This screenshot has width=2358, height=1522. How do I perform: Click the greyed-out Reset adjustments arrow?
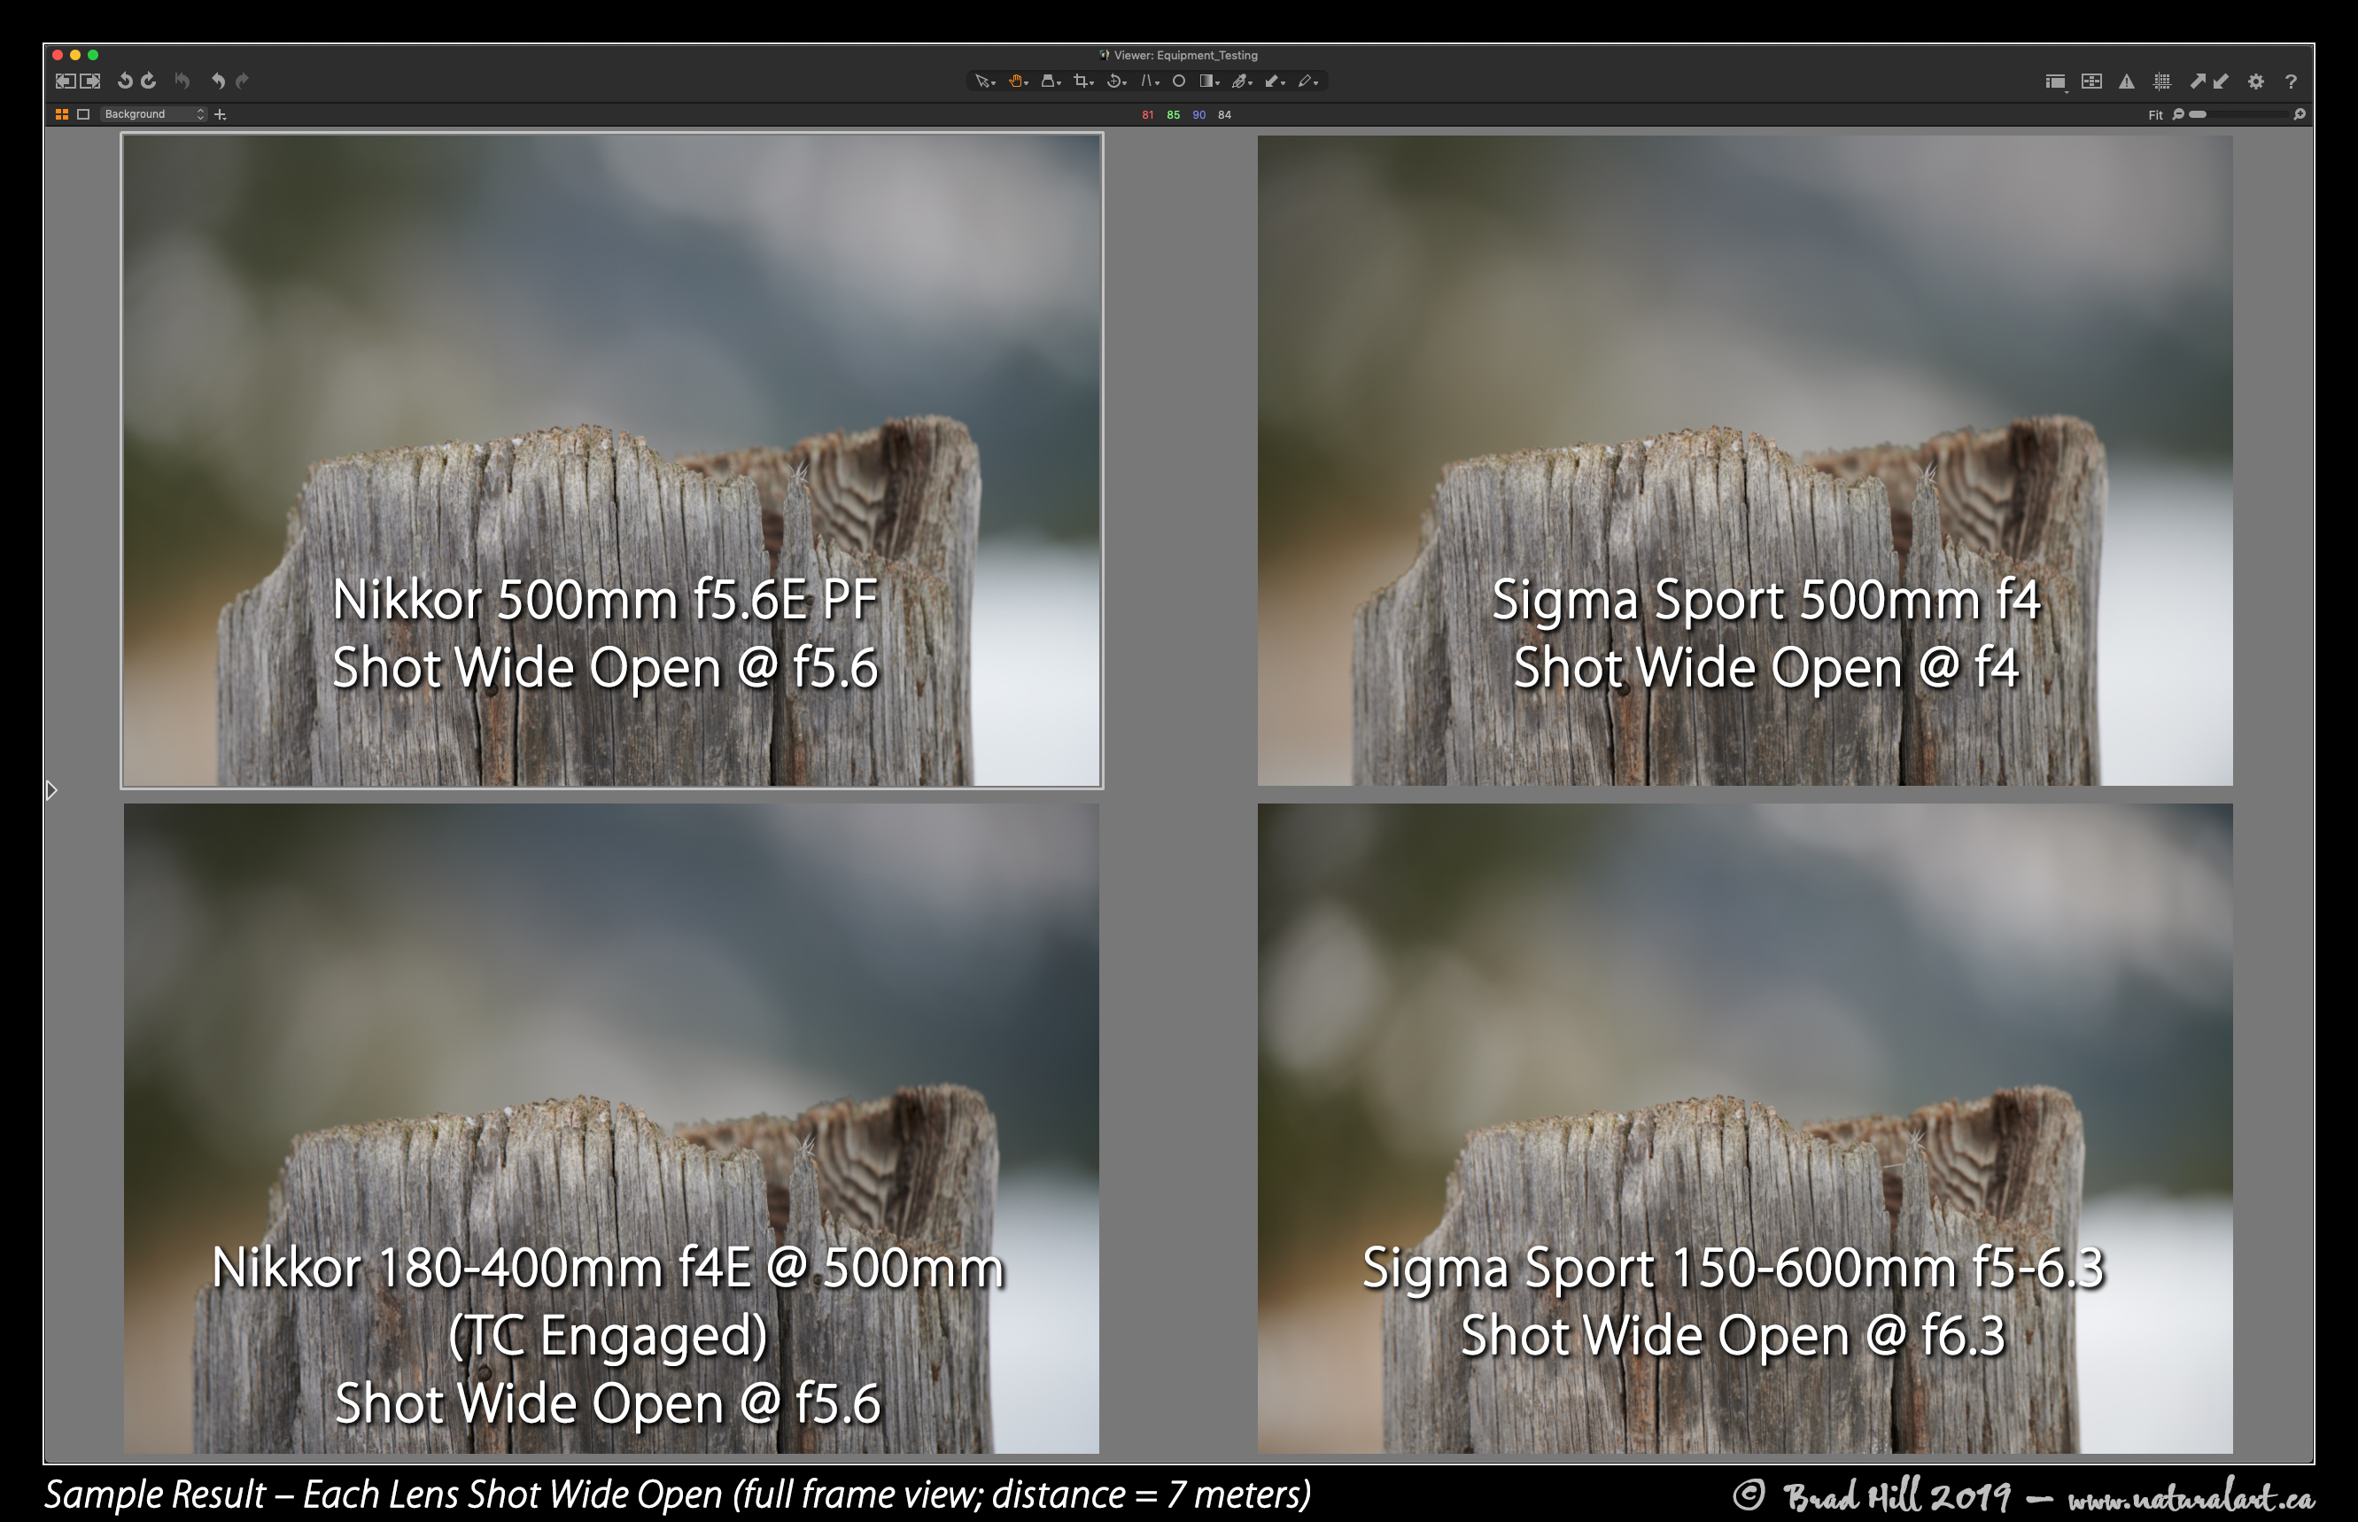[x=182, y=81]
